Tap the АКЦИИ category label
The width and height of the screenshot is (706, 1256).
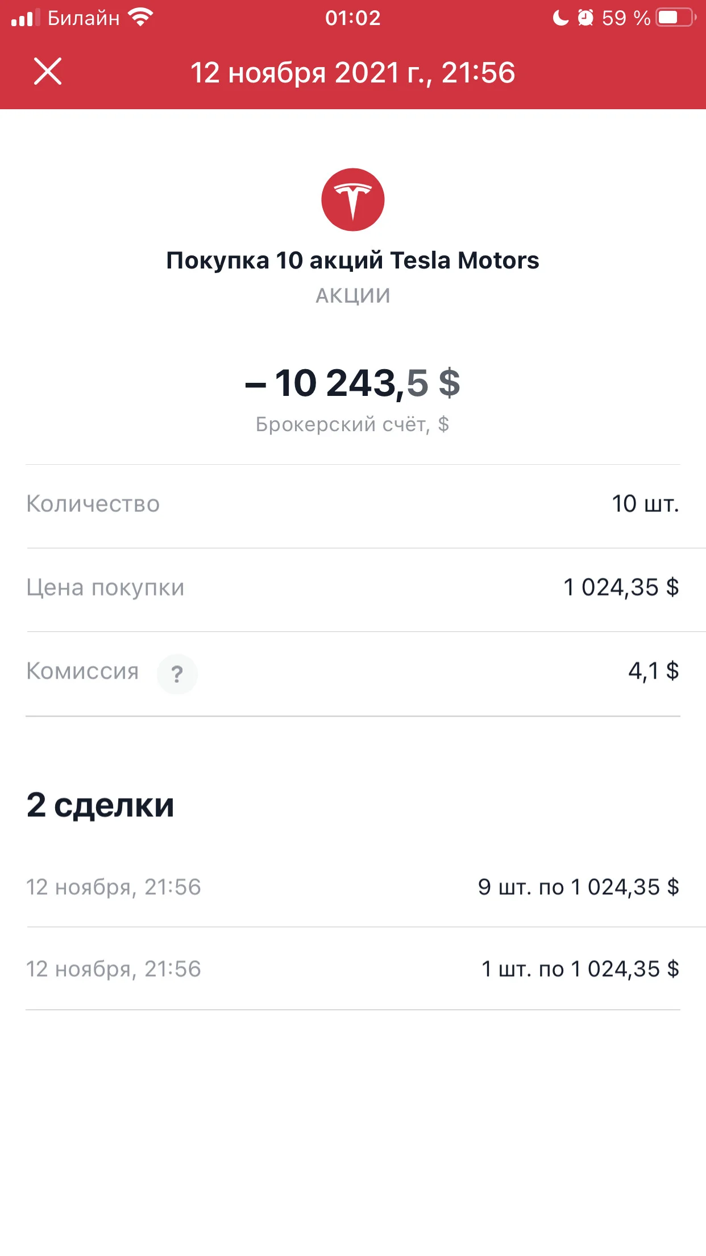point(353,296)
